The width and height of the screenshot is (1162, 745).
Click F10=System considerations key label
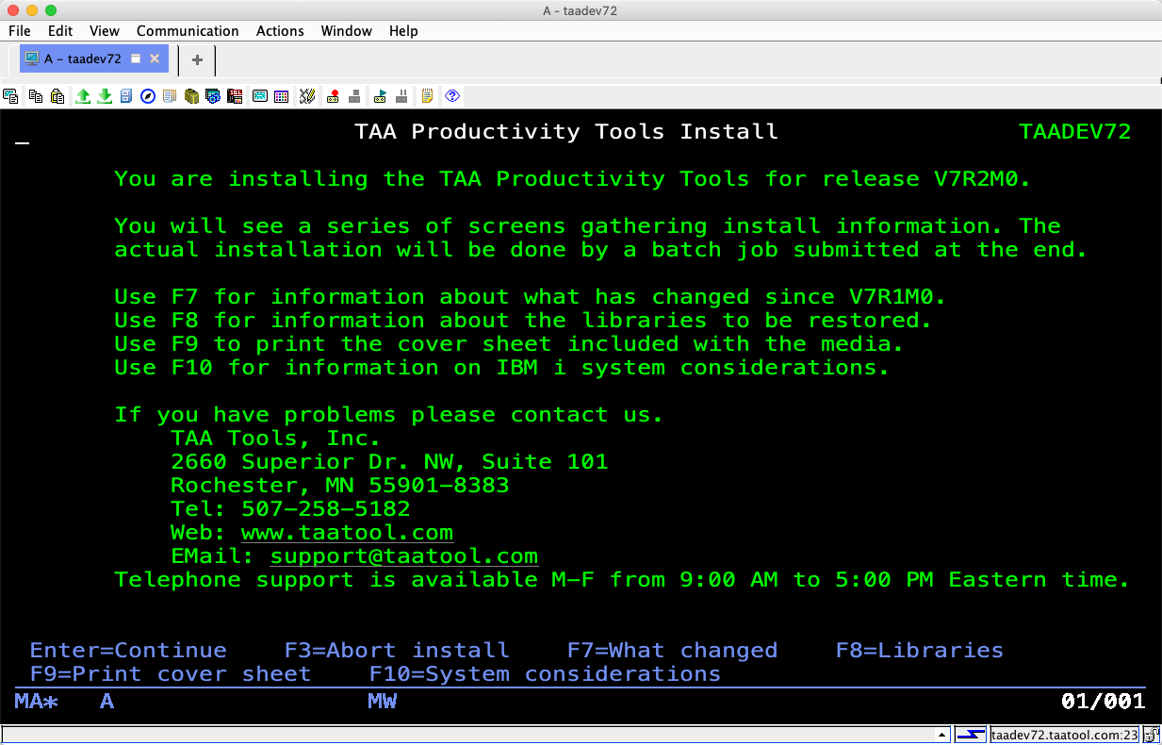[x=545, y=674]
